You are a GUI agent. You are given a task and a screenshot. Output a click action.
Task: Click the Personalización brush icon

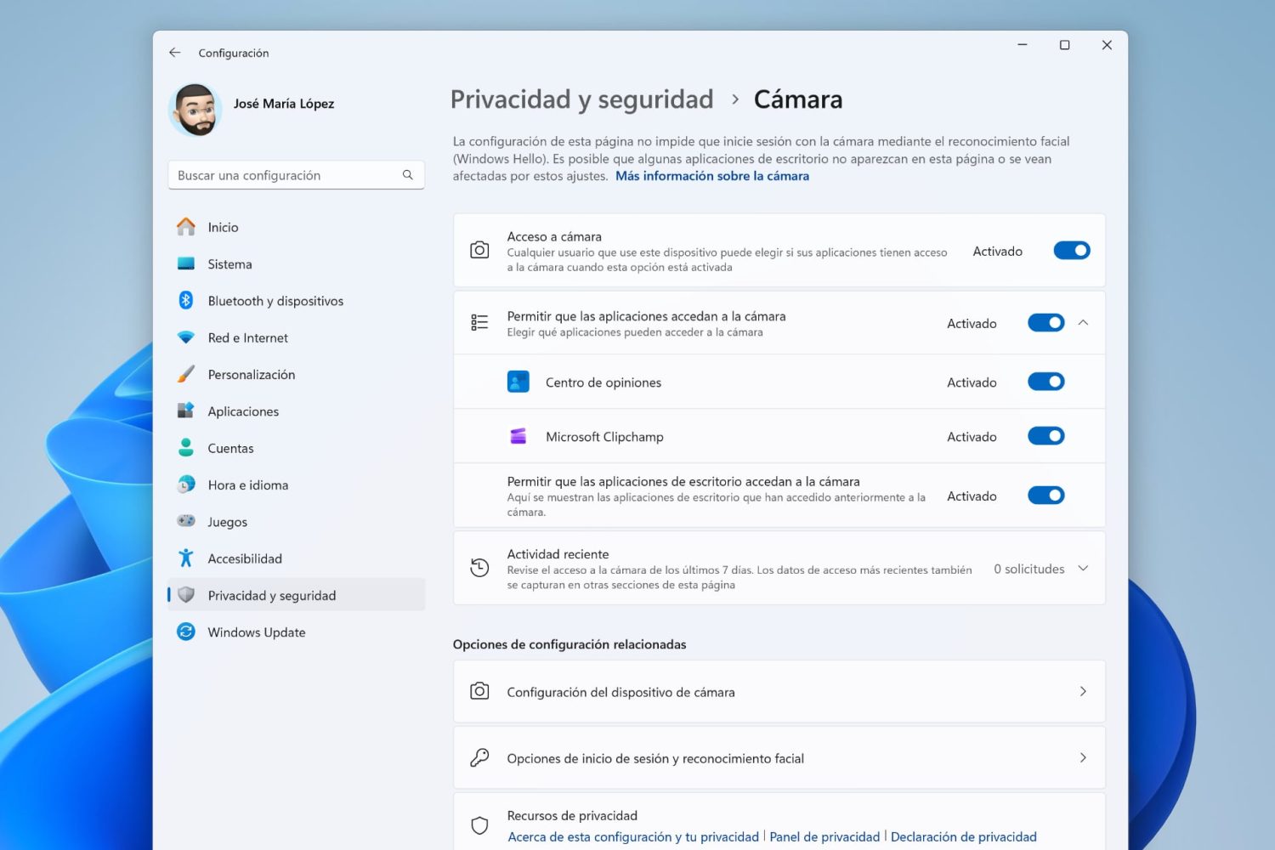(x=186, y=374)
